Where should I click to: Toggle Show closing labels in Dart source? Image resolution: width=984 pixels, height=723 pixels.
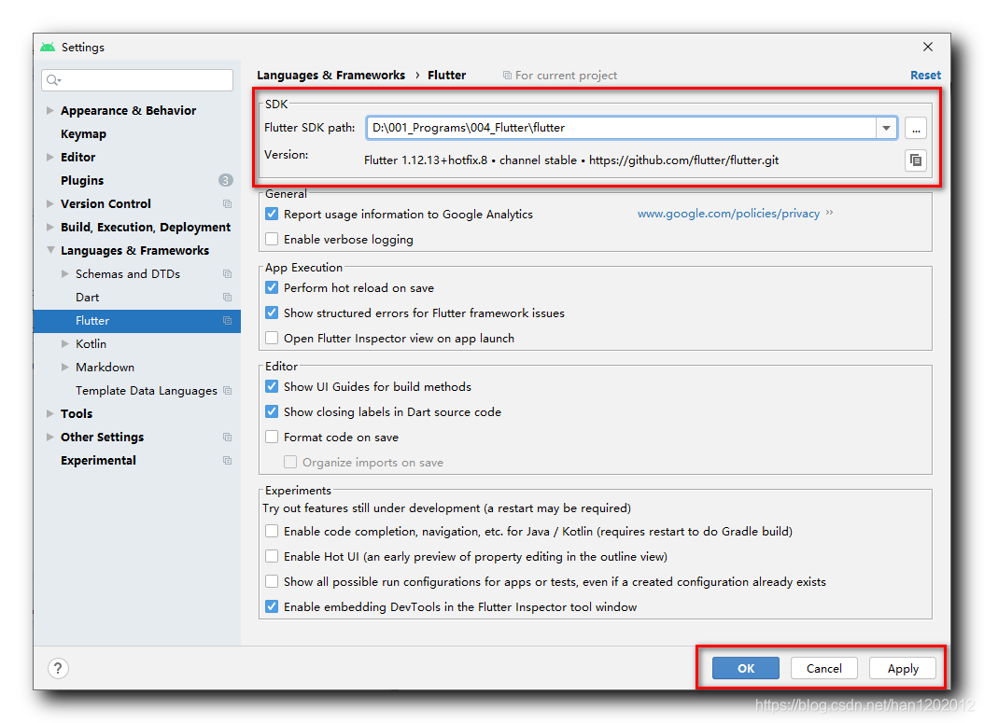(272, 411)
